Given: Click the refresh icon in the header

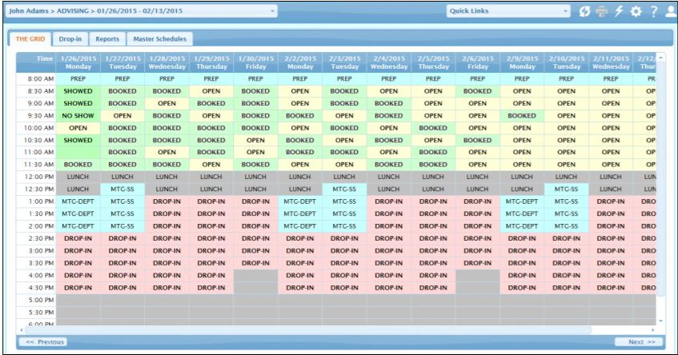Looking at the screenshot, I should click(x=584, y=11).
